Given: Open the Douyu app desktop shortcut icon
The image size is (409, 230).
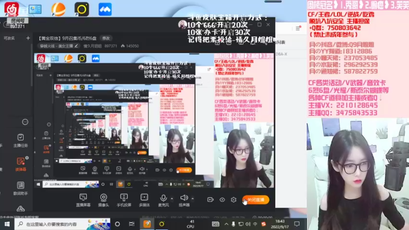Looking at the screenshot, I should [x=12, y=9].
